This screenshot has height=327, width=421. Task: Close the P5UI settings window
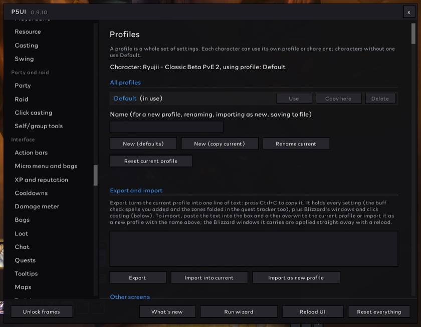(x=408, y=13)
